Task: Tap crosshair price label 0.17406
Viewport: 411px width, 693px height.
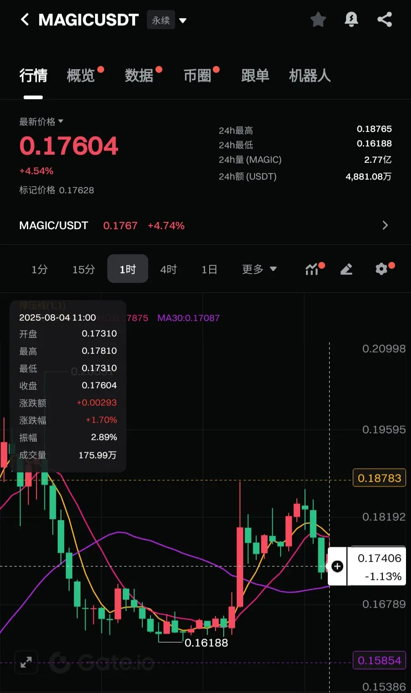Action: 379,558
